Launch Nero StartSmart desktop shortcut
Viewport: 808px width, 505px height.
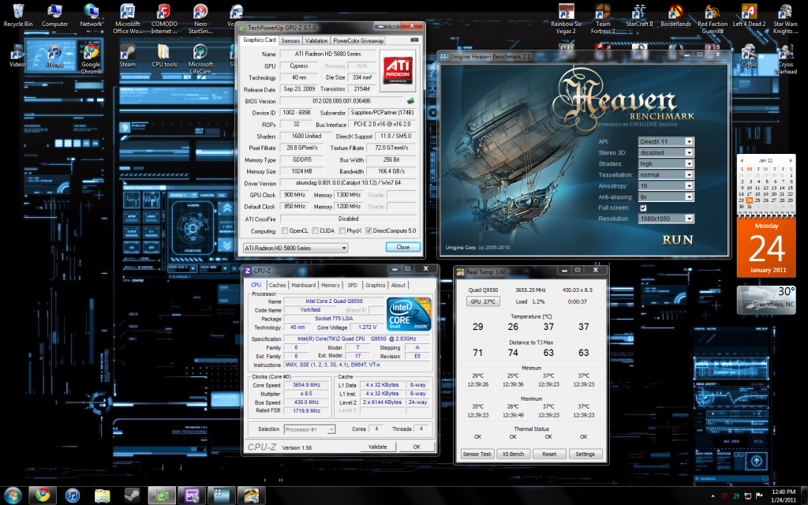click(x=200, y=19)
